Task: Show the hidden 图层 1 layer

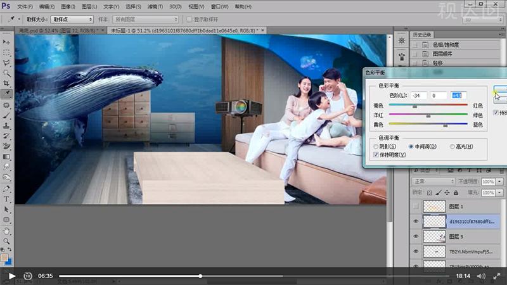Action: pyautogui.click(x=416, y=206)
